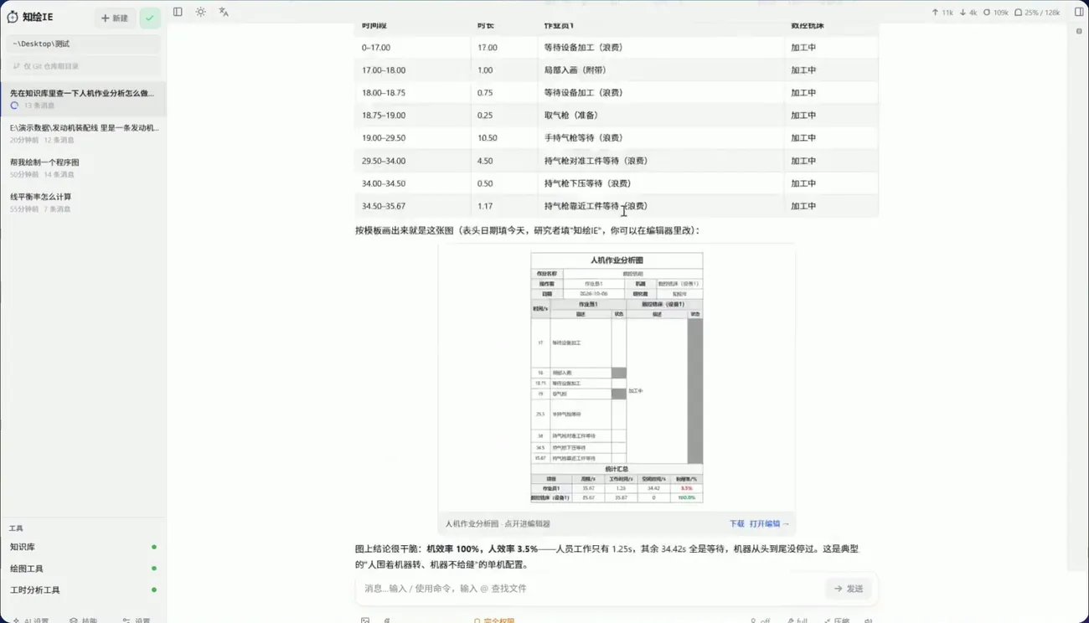Click the 发送 send button
The height and width of the screenshot is (623, 1089).
849,589
